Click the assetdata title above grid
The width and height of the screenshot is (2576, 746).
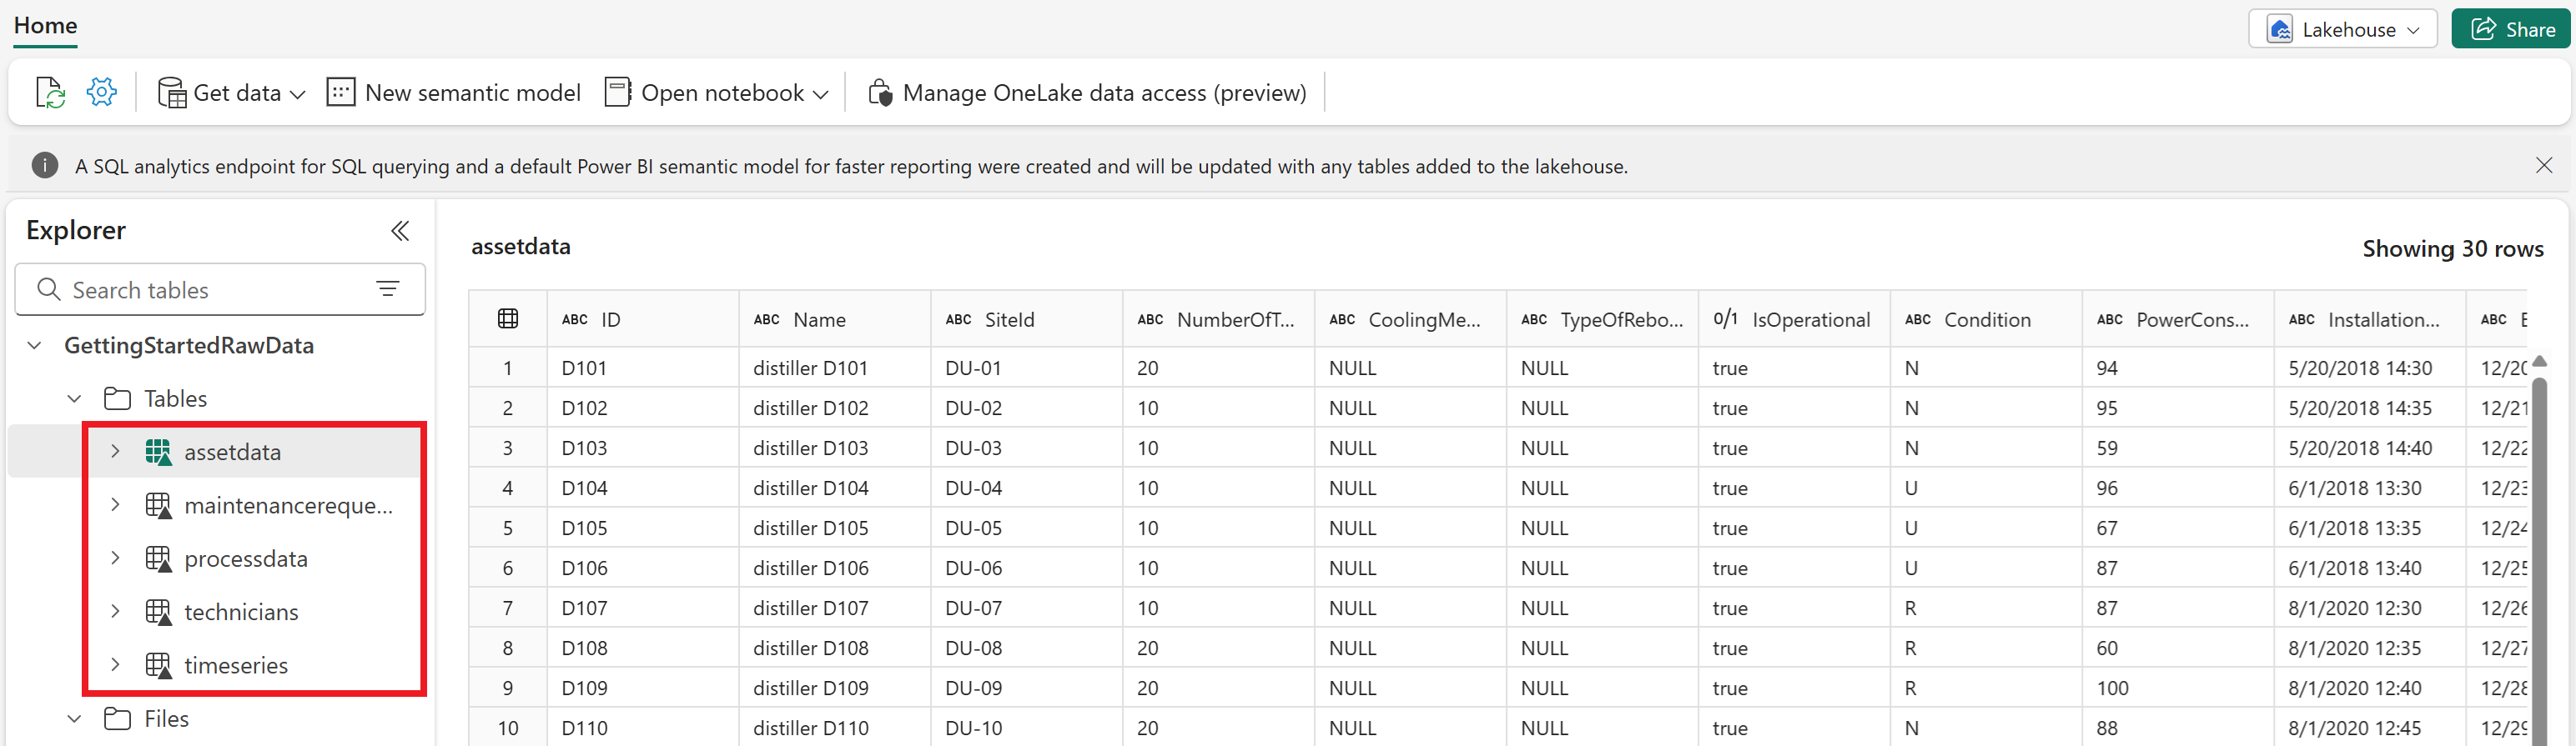(521, 247)
